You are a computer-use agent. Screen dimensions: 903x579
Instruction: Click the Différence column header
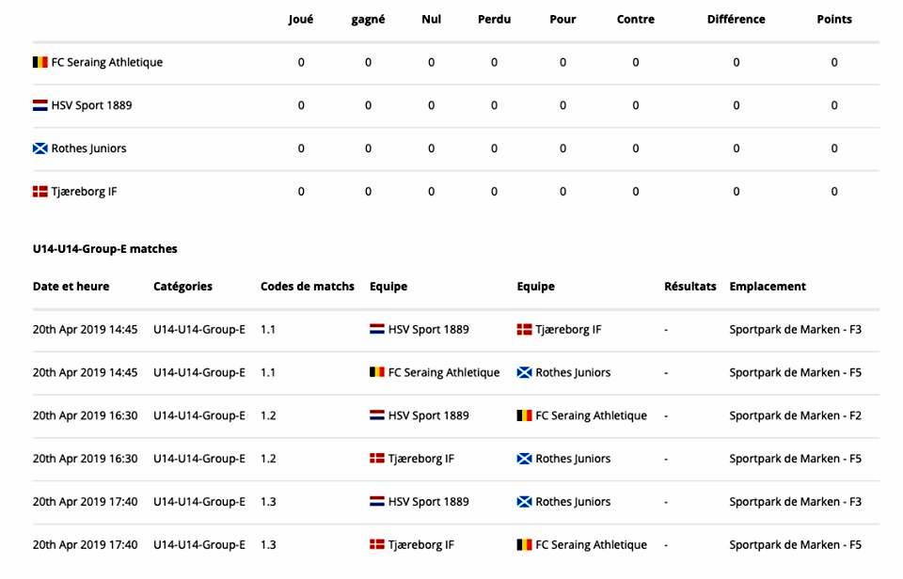(736, 19)
